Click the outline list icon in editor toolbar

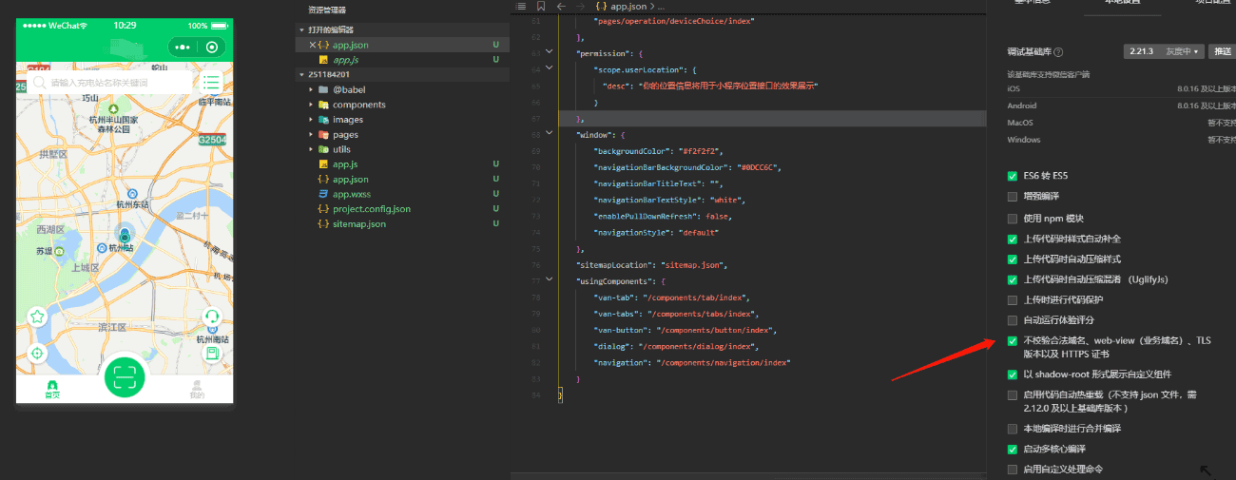click(521, 6)
